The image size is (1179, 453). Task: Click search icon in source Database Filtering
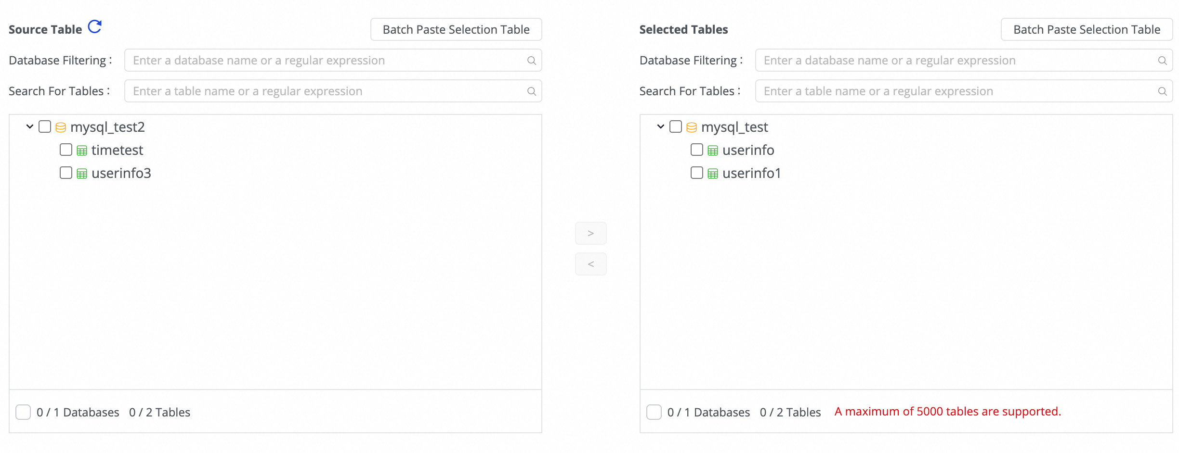coord(531,61)
